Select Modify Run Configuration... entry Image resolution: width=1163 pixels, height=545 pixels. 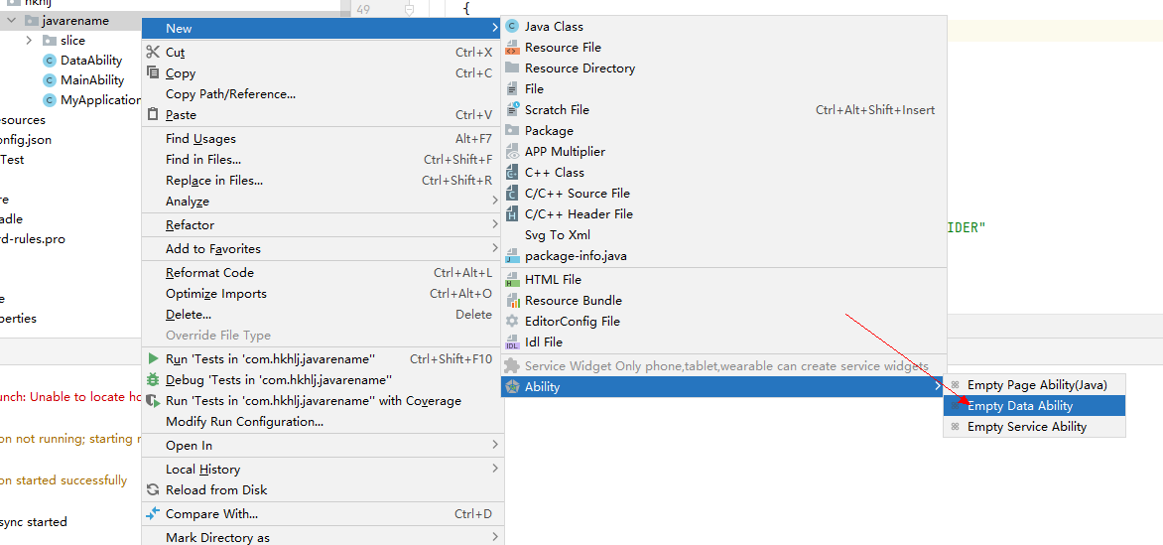[x=321, y=421]
